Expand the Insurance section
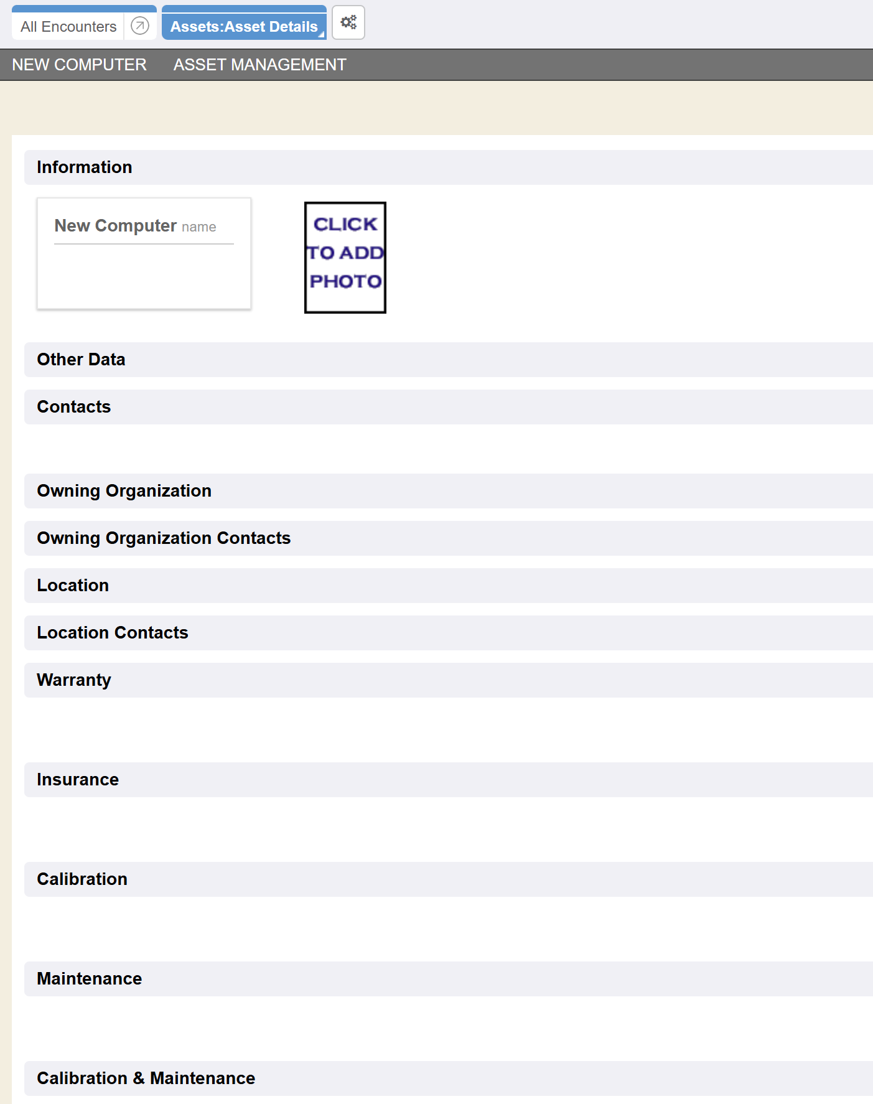This screenshot has height=1104, width=873. pos(78,780)
